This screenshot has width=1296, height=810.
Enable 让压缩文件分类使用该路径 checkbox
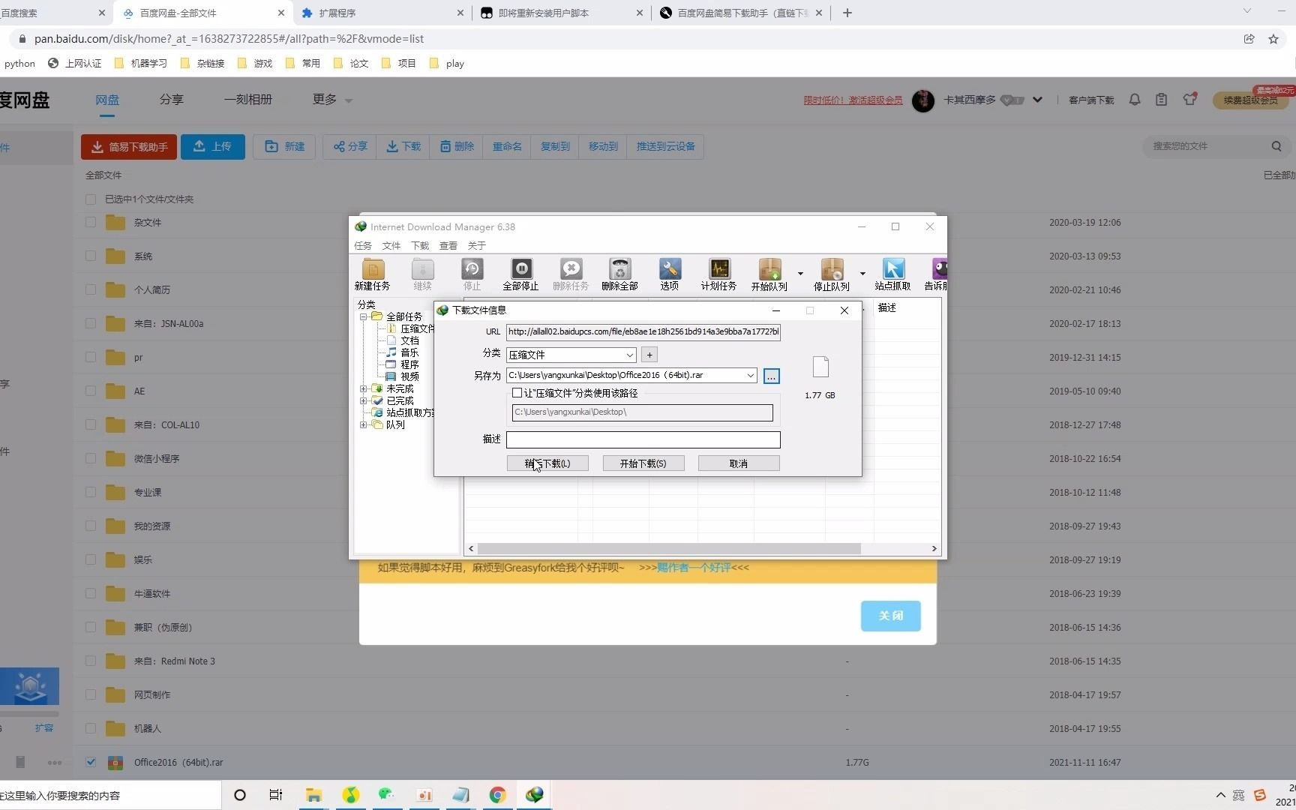[x=517, y=393]
